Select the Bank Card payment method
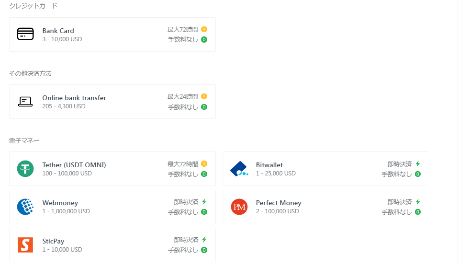458x266 pixels. click(112, 35)
